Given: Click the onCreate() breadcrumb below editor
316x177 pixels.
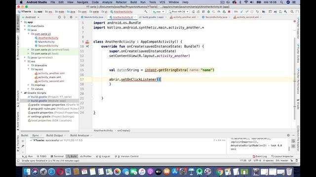Looking at the screenshot, I should tap(124, 131).
